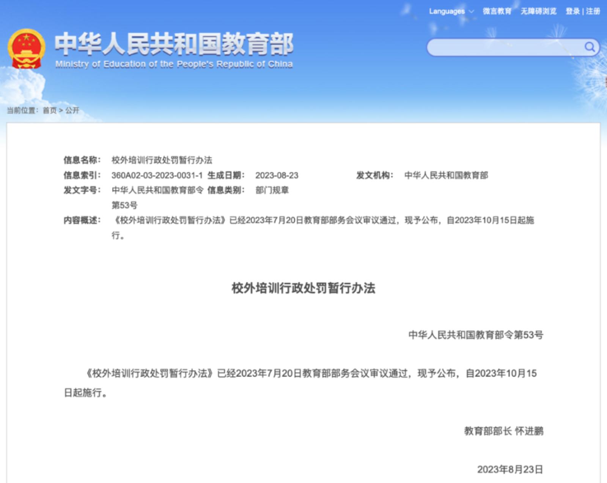Select the document title 校外培训行政处罚暂行办法
The height and width of the screenshot is (483, 607).
click(303, 287)
